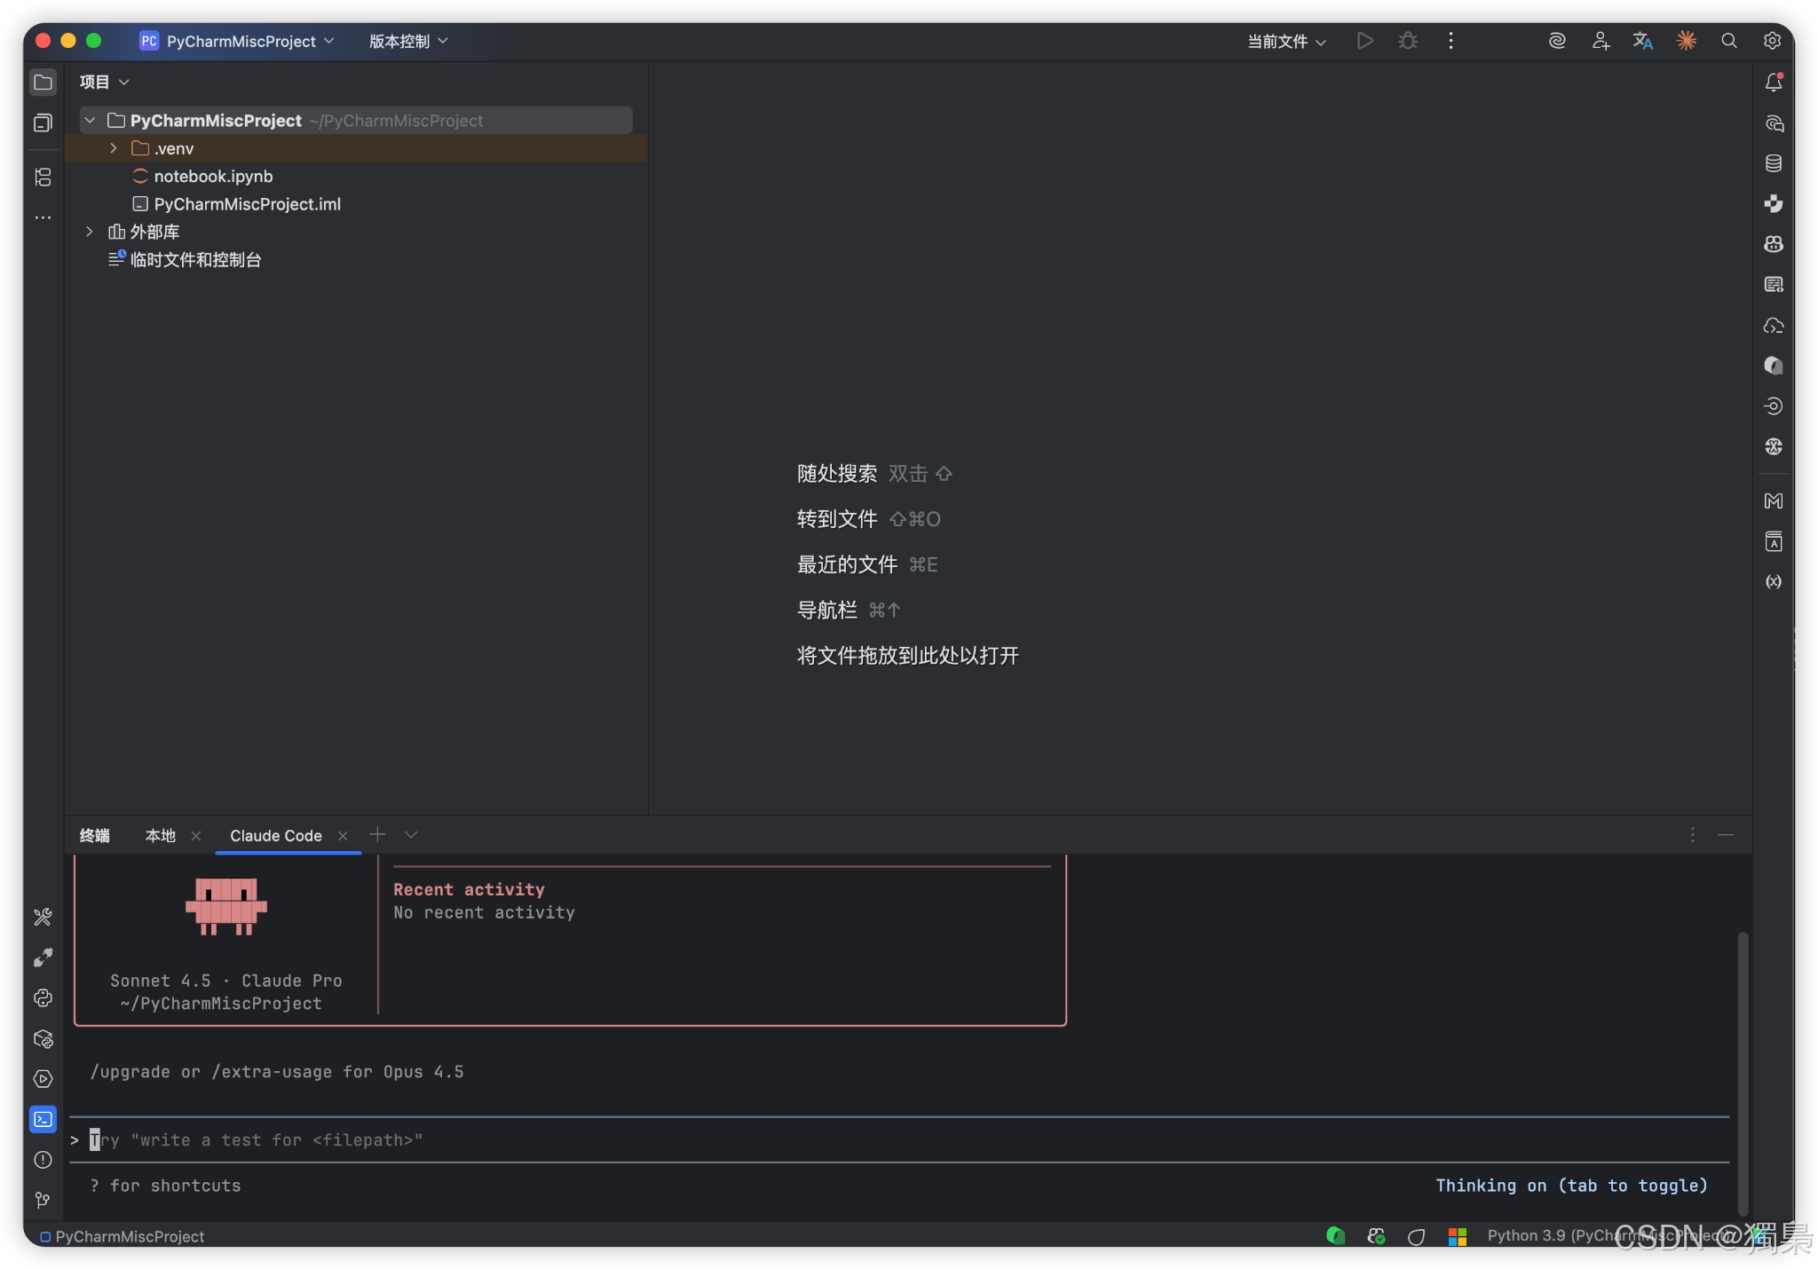Click the Debug bug icon
This screenshot has height=1269, width=1818.
point(1408,41)
